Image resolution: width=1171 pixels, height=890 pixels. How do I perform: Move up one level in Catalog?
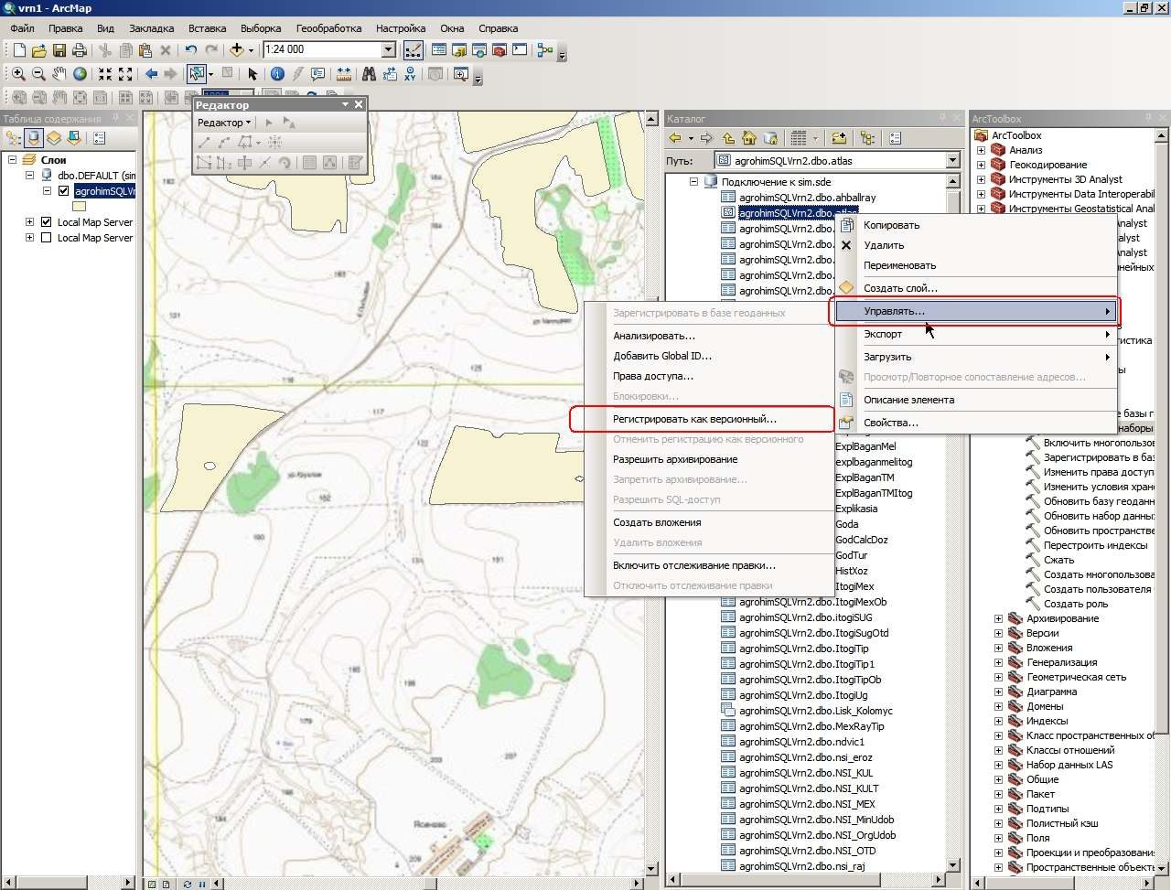(x=728, y=138)
